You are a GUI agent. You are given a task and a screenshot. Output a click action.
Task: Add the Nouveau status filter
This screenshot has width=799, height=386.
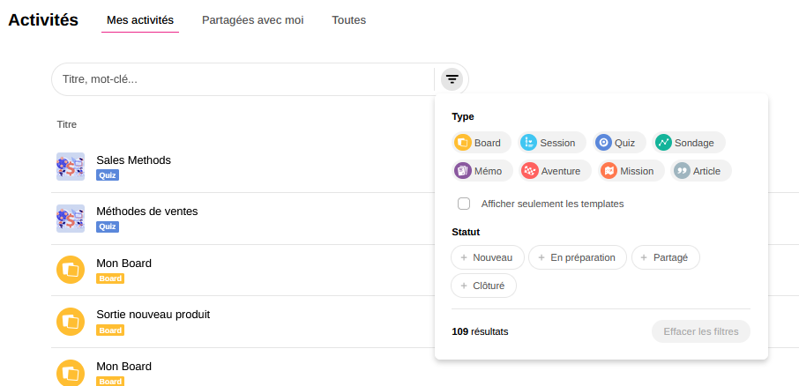tap(488, 257)
